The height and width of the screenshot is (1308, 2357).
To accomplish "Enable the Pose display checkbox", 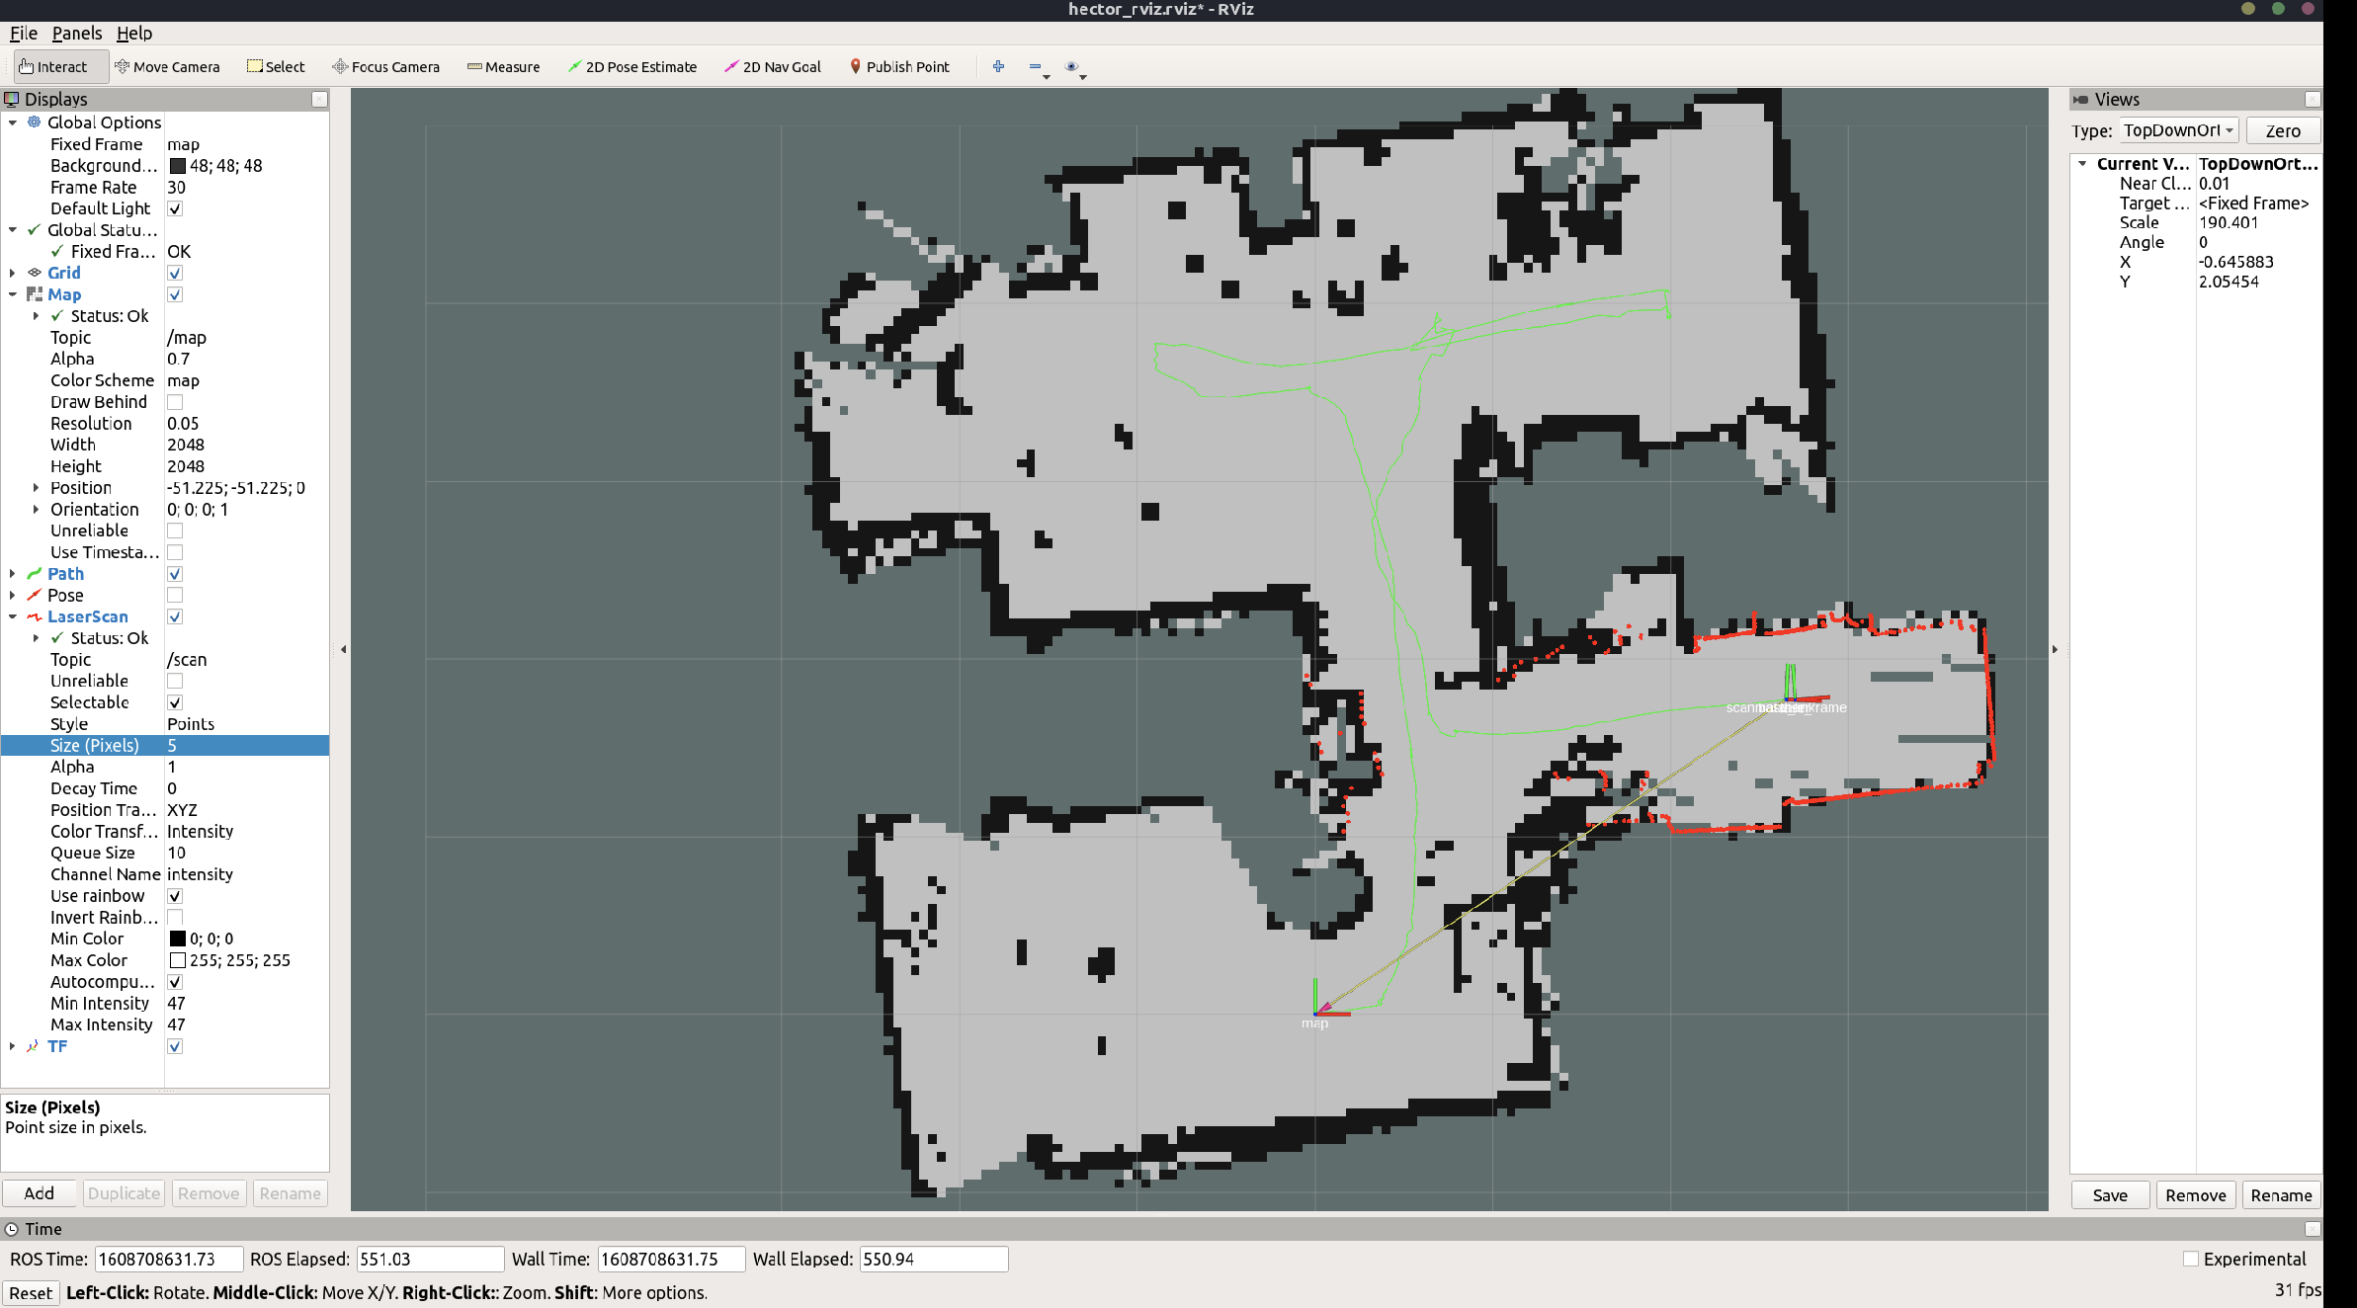I will click(175, 596).
